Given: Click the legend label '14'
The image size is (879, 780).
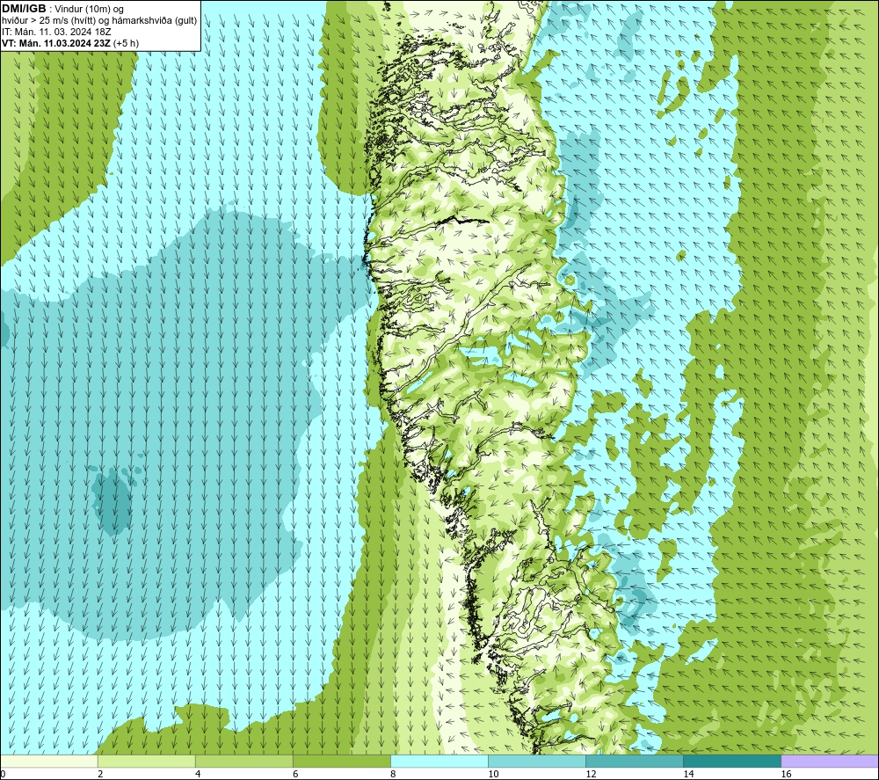Looking at the screenshot, I should (688, 774).
